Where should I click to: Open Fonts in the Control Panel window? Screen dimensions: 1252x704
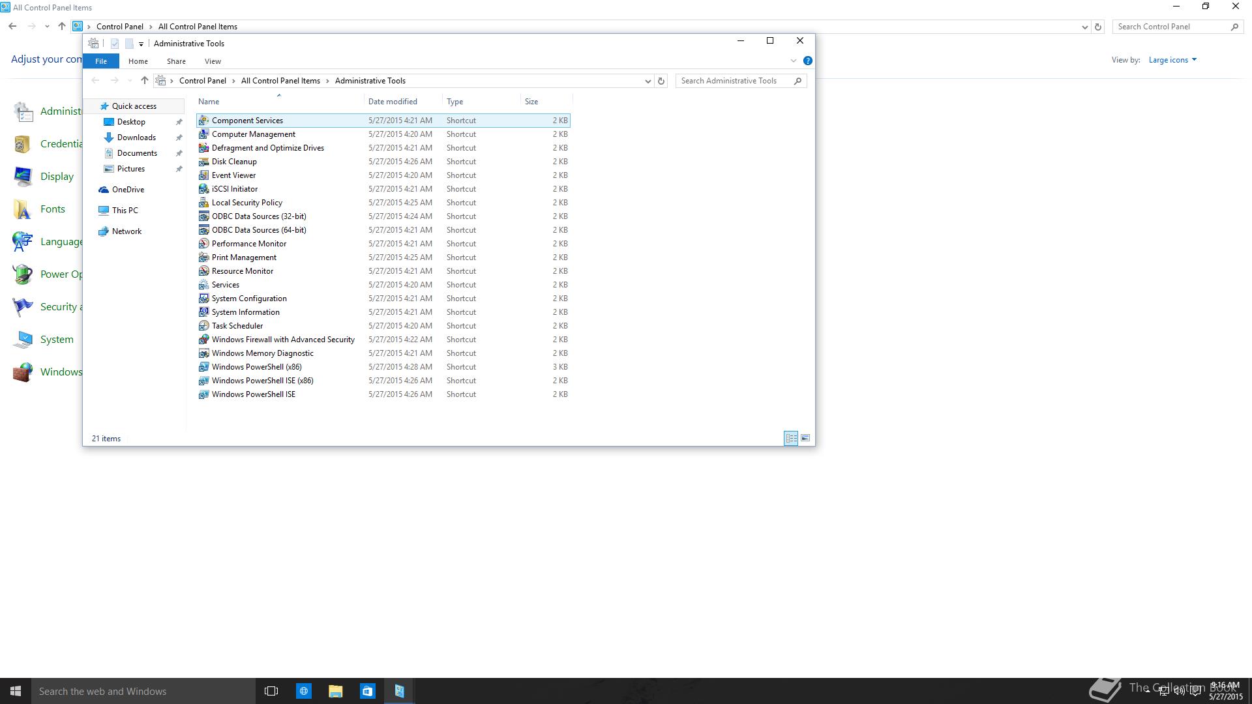tap(53, 209)
